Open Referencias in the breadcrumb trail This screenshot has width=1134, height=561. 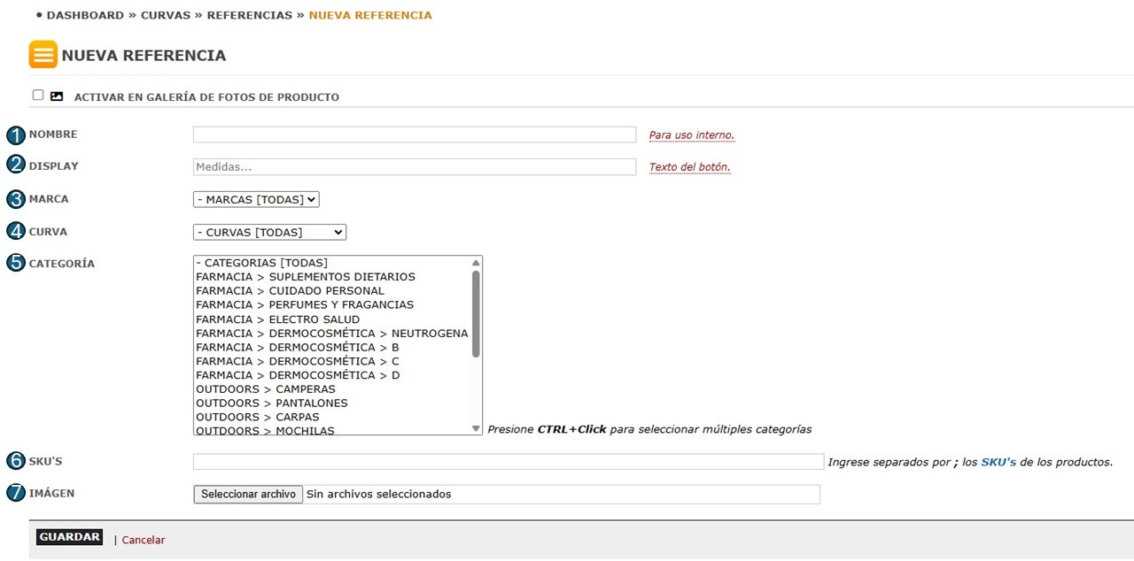pos(249,16)
